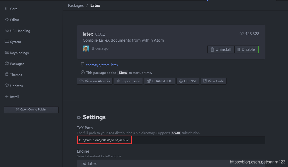
Task: Click the TeX Path setting label
Action: coord(85,128)
